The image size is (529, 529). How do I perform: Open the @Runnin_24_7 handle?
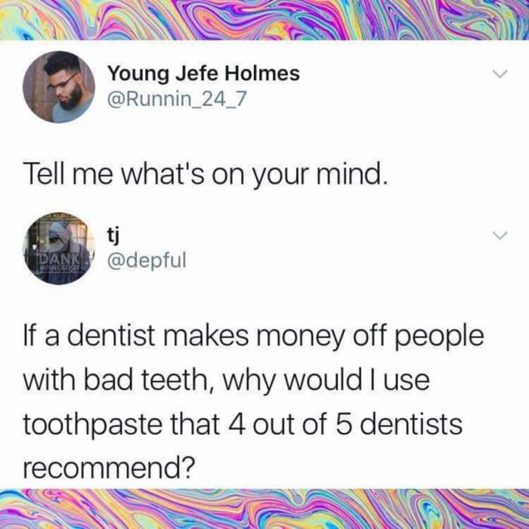click(177, 99)
